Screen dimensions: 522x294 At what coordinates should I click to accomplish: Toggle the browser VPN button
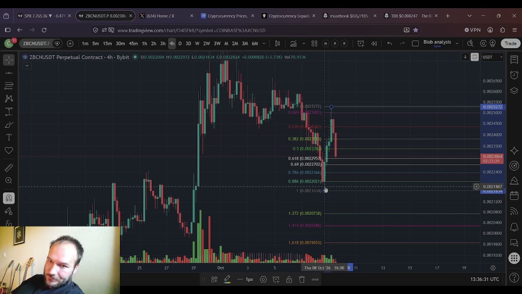[473, 30]
